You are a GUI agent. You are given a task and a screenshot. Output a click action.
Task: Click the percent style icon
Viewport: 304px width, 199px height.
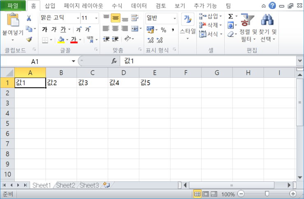coord(163,29)
